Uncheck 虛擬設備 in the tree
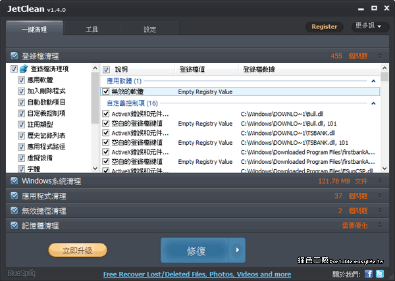 pyautogui.click(x=22, y=158)
